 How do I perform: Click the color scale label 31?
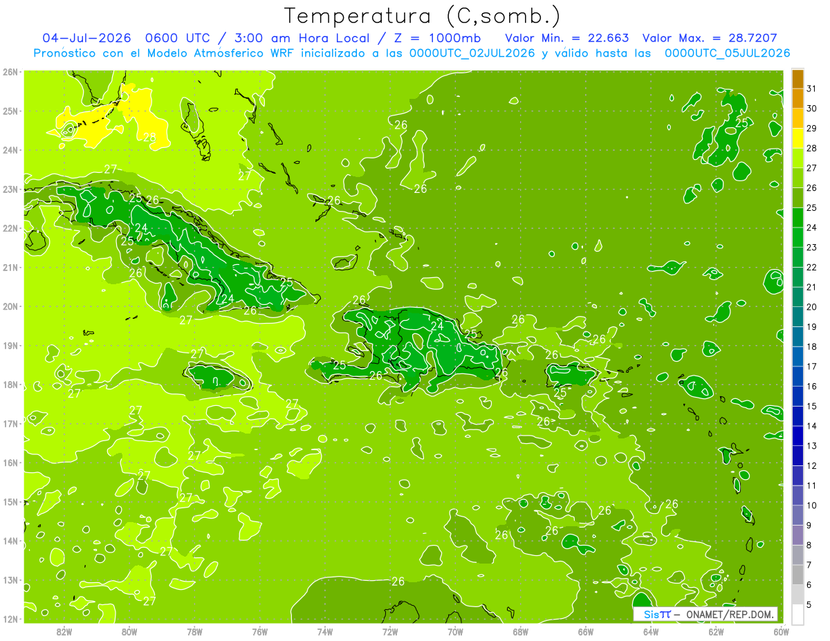[x=812, y=89]
